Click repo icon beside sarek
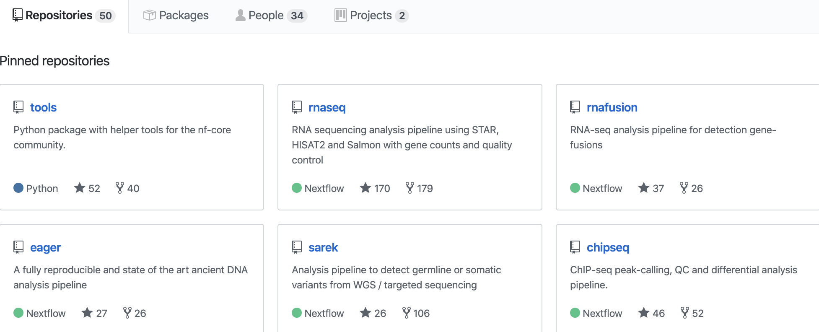819x332 pixels. (x=297, y=247)
